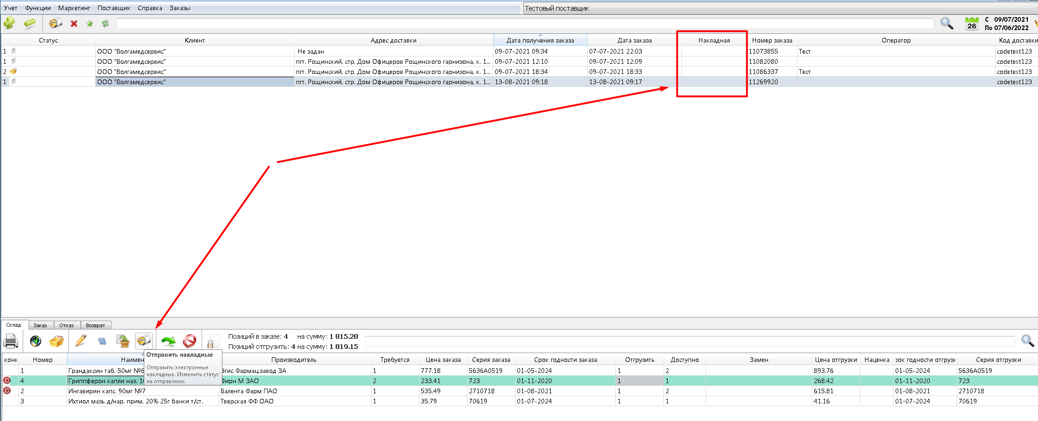Screen dimensions: 1038x421
Task: Click the printer icon in lower toolbar
Action: 11,342
